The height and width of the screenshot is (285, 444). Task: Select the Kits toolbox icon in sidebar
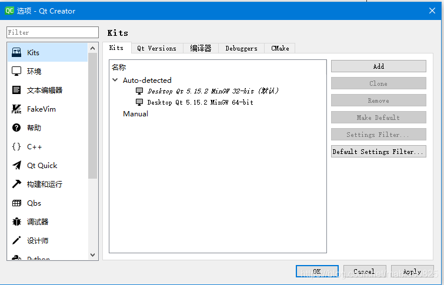(16, 52)
